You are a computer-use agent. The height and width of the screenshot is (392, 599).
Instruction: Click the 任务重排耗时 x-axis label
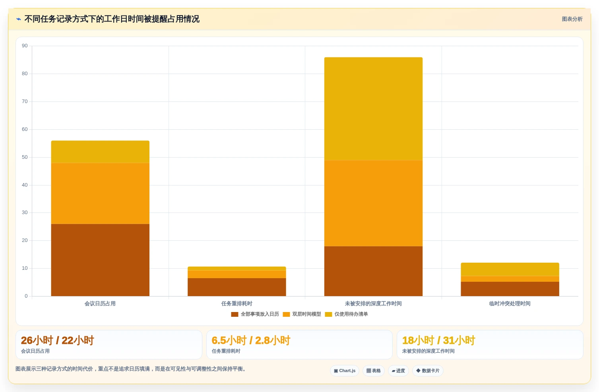click(x=237, y=304)
